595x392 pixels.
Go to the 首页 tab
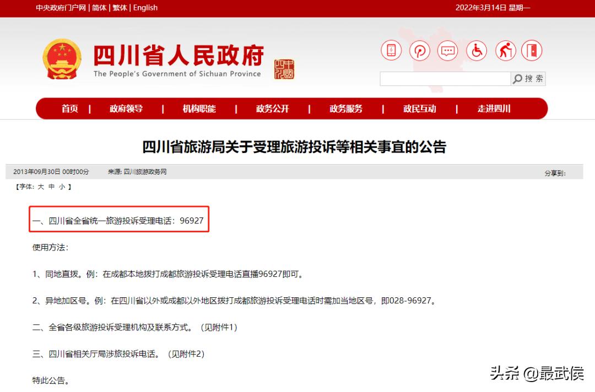(69, 108)
